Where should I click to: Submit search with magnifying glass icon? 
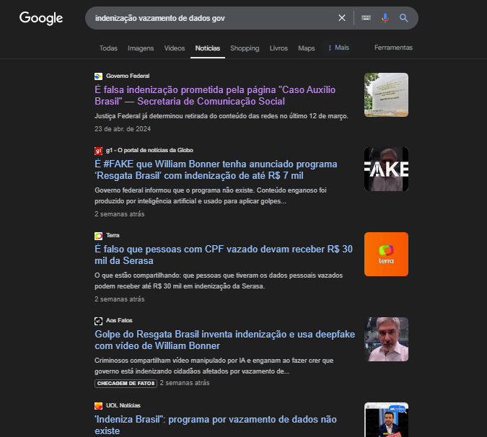pos(403,18)
